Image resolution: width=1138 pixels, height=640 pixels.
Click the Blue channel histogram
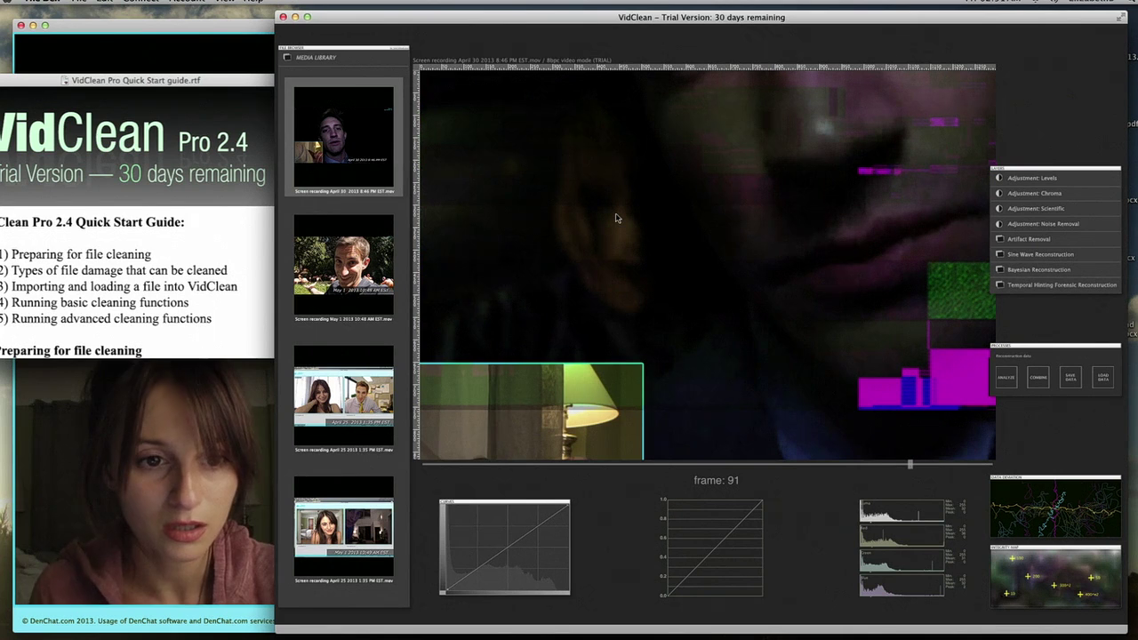click(902, 585)
